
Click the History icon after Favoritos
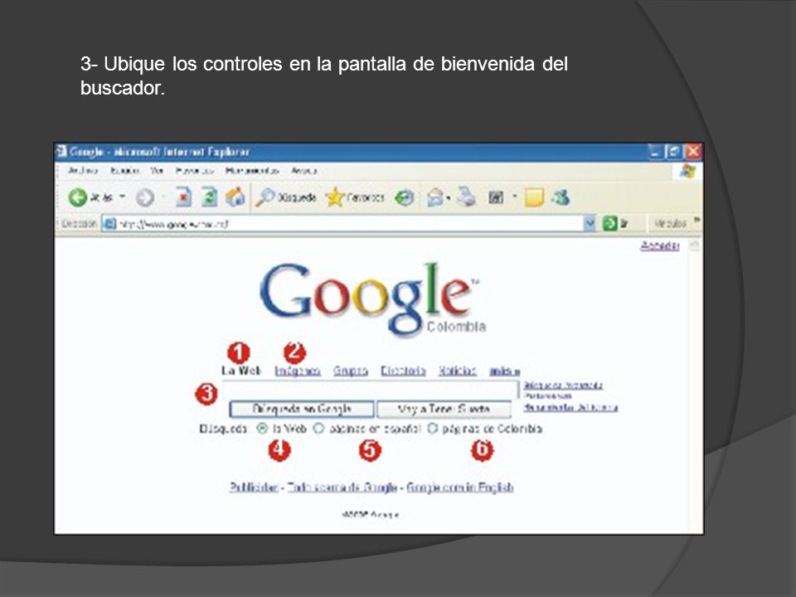tap(405, 197)
